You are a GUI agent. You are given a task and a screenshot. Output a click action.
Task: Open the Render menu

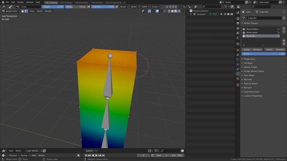pyautogui.click(x=21, y=2)
